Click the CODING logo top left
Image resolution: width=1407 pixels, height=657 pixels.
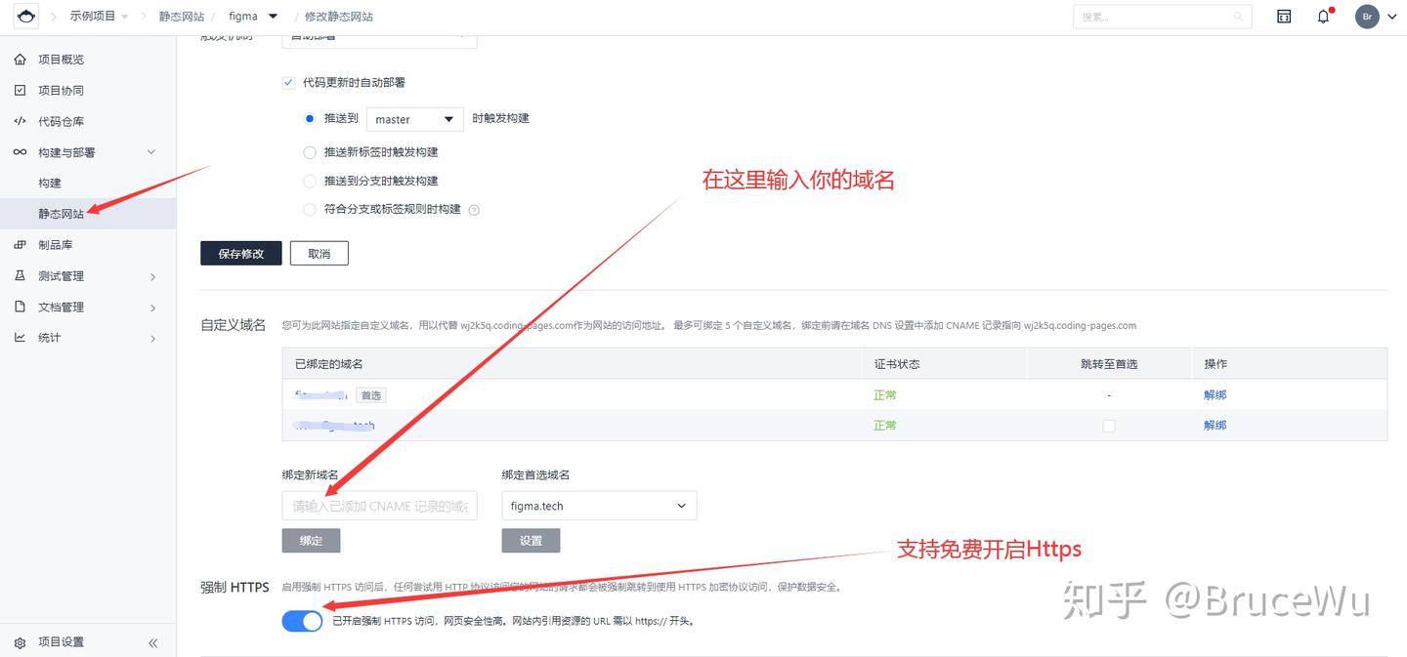25,16
